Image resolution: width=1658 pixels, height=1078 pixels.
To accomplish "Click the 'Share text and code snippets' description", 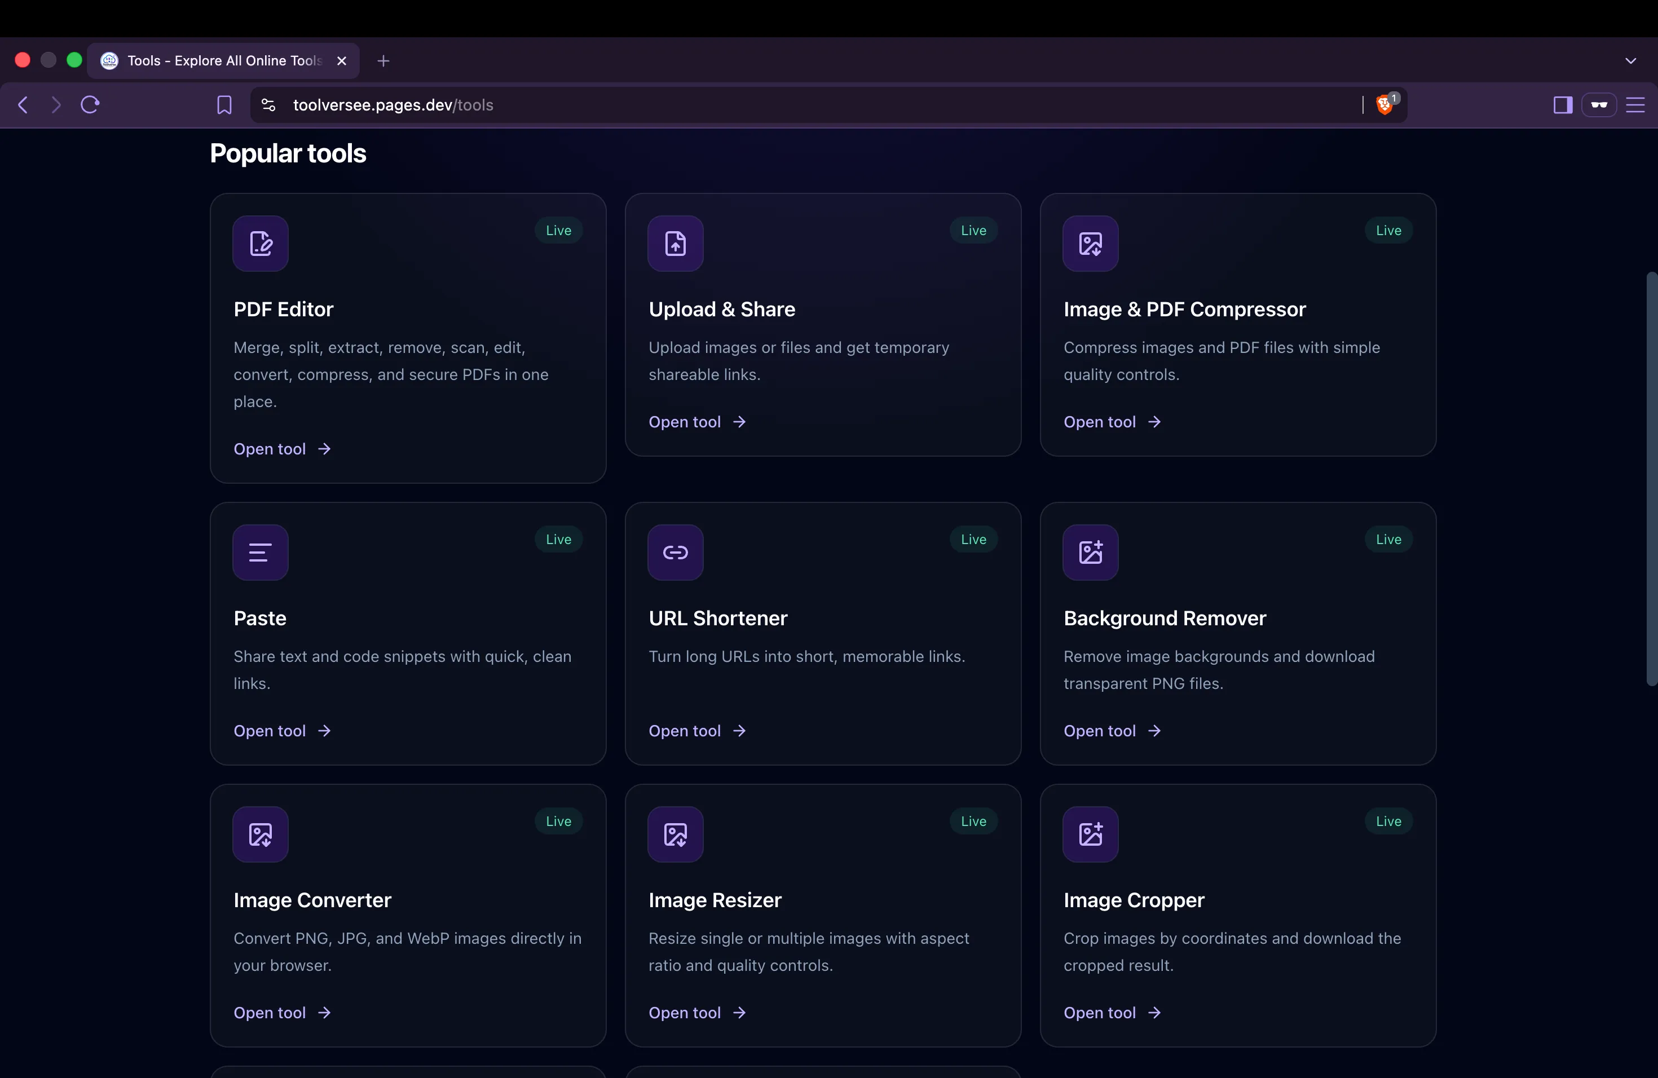I will coord(403,670).
